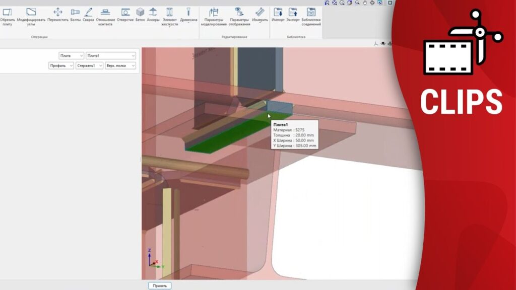Click the Модифицировать углы tool
The width and height of the screenshot is (516, 290).
(x=31, y=15)
